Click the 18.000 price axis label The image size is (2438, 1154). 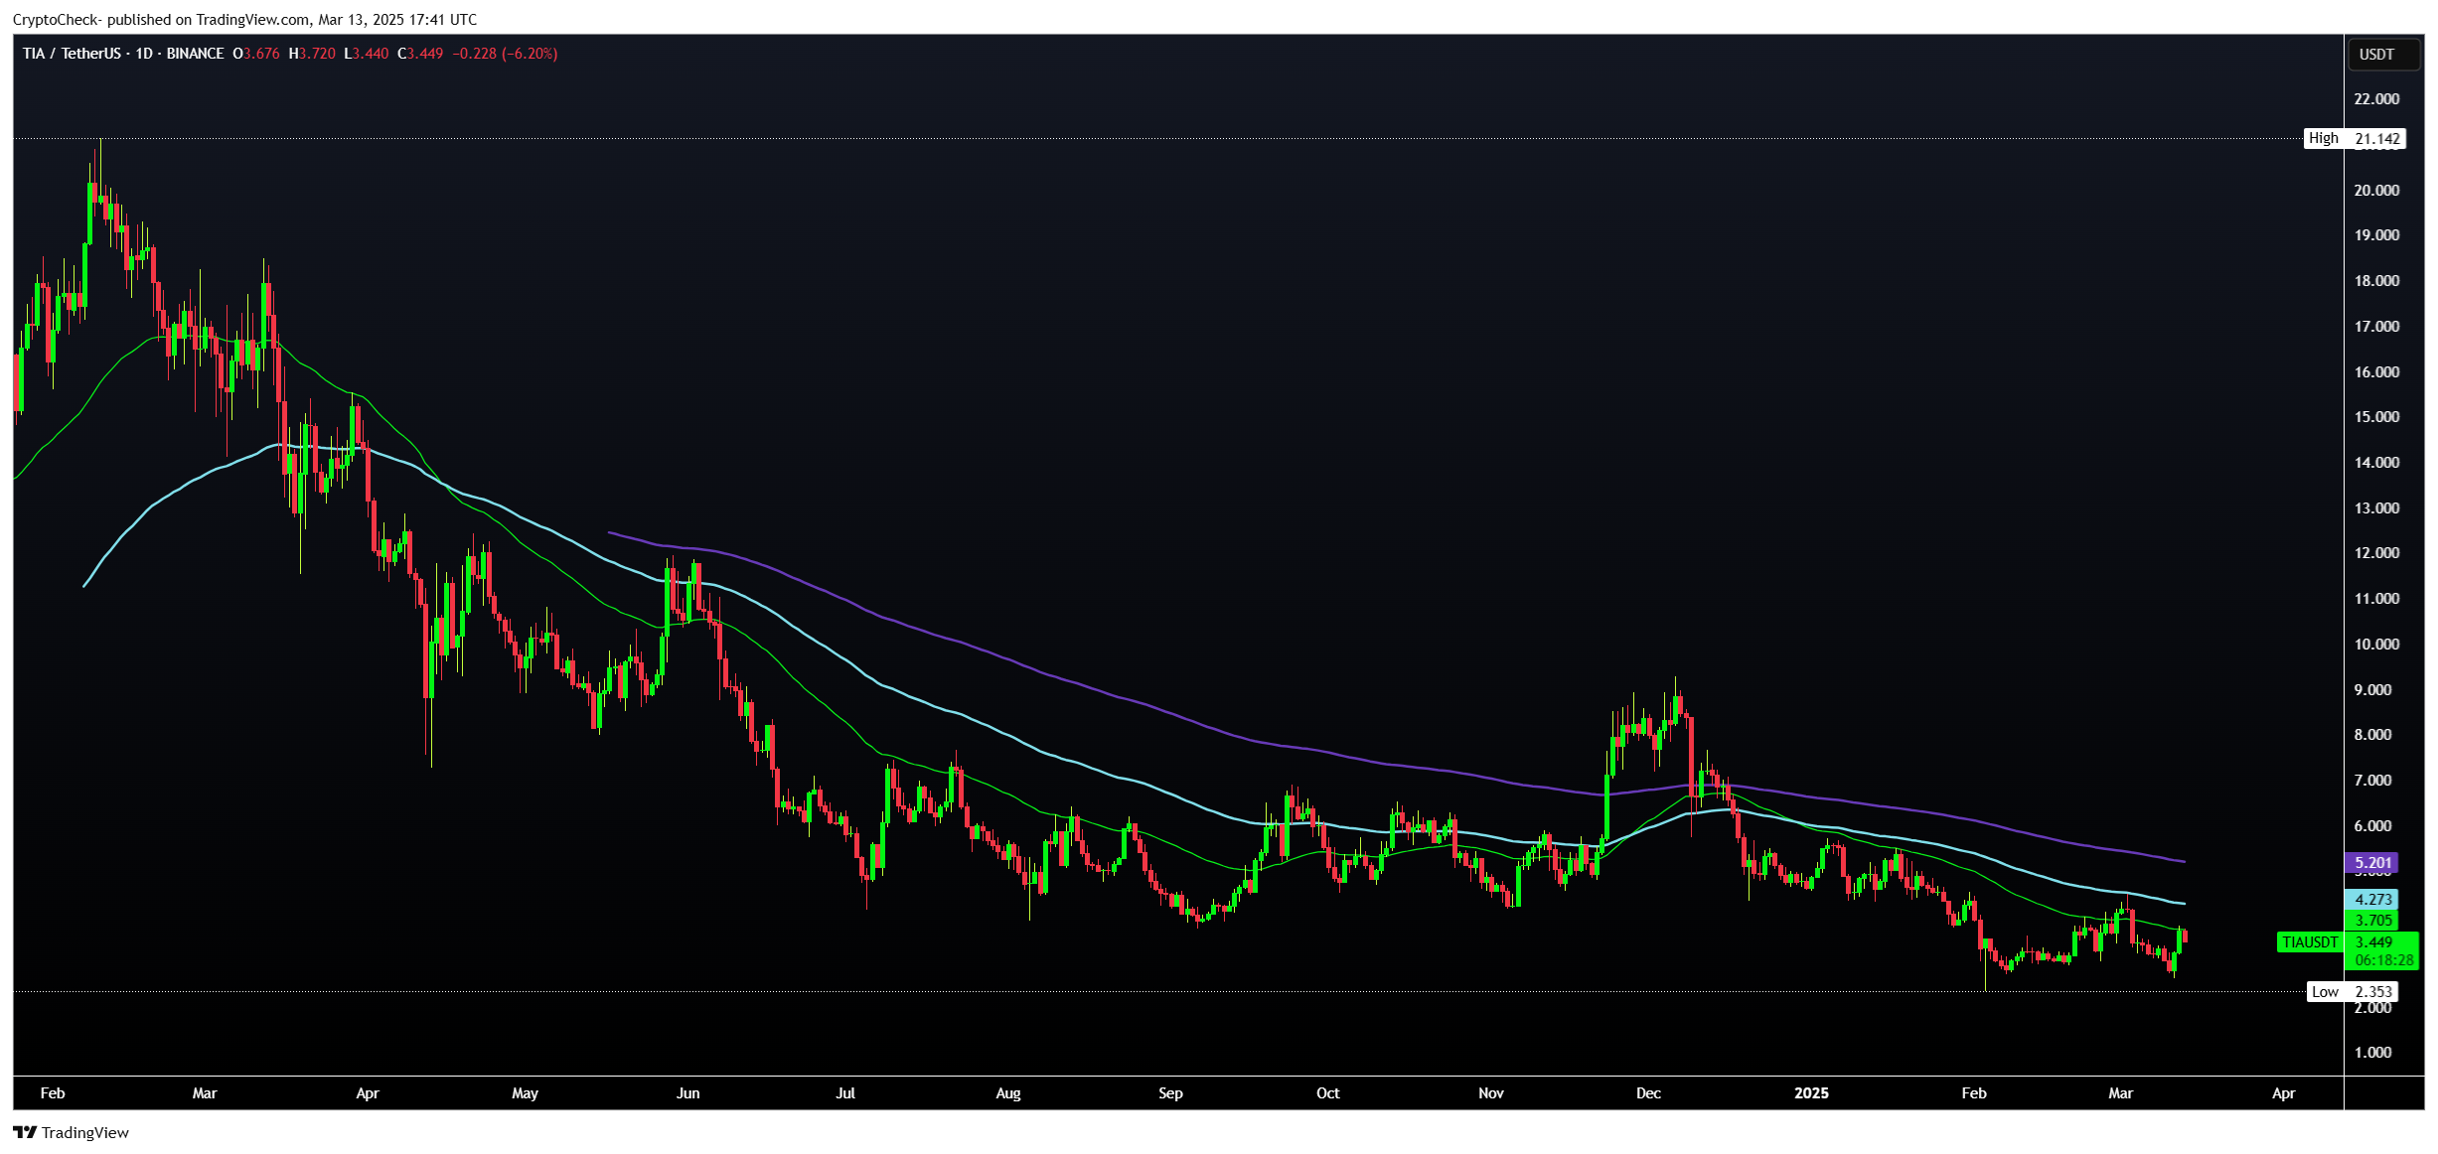coord(2376,280)
